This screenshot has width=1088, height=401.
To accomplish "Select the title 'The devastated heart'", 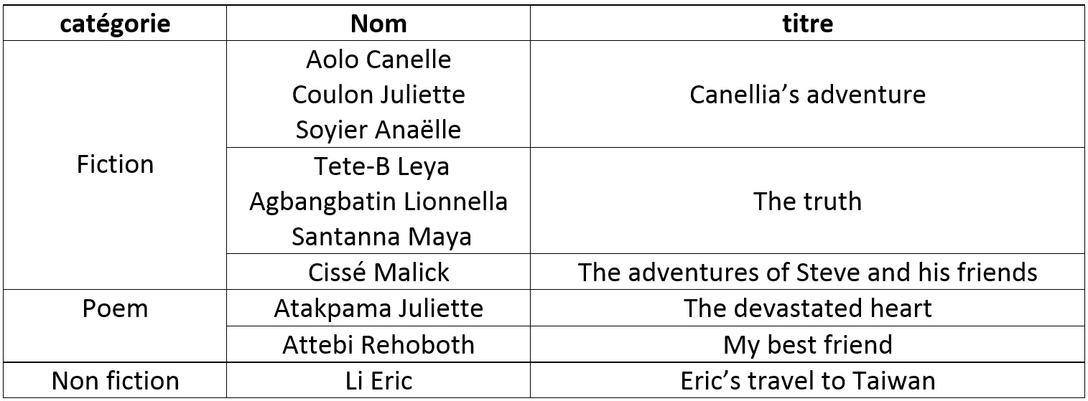I will click(807, 308).
